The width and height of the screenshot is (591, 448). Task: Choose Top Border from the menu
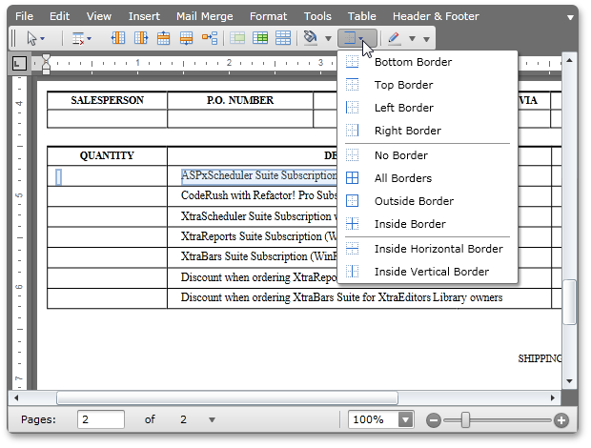(x=427, y=85)
